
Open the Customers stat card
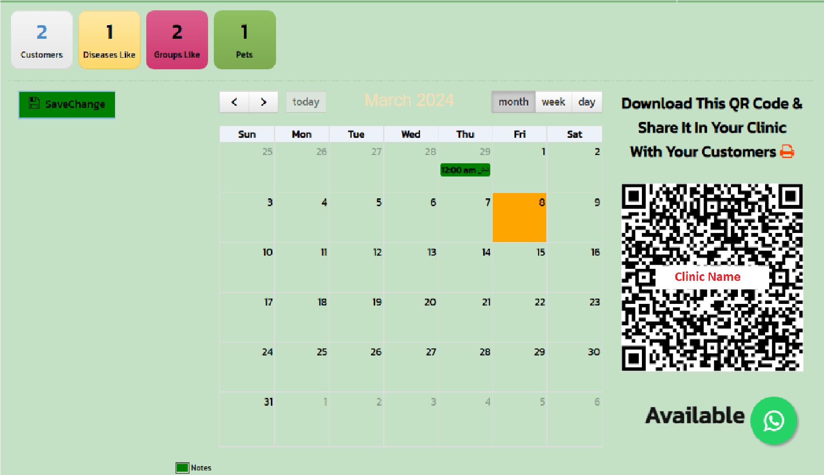[41, 39]
